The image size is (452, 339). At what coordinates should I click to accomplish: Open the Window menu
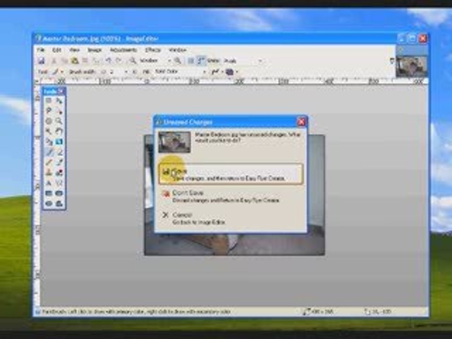178,50
